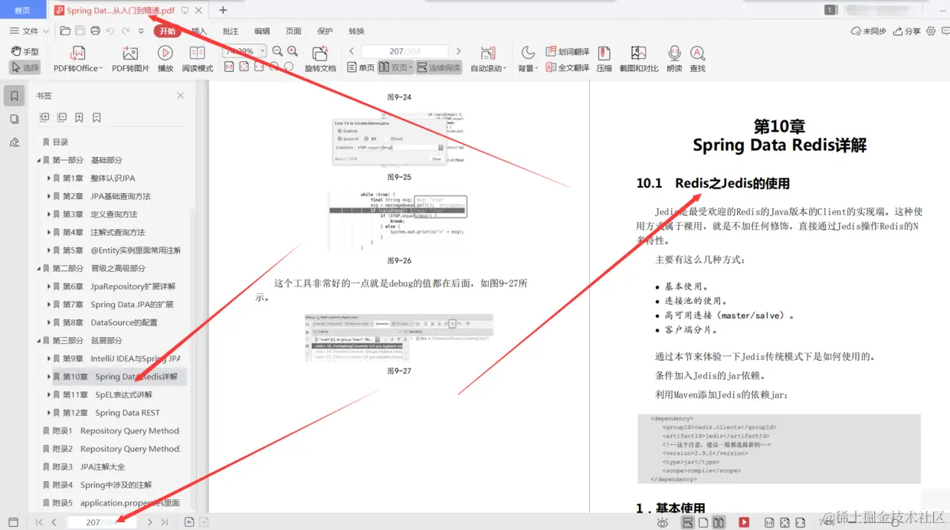Select the Hand tool (手型)
950x530 pixels.
pos(25,51)
